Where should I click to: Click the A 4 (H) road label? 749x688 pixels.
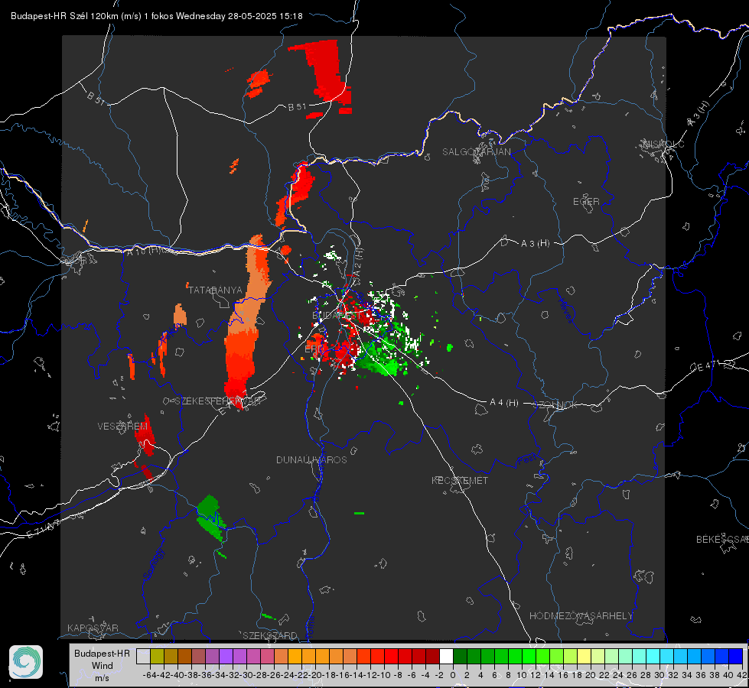(504, 403)
